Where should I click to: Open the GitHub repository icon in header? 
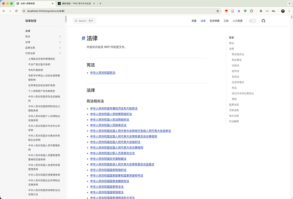263,20
